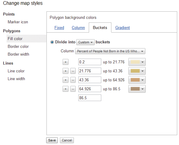Switch to the Fixed tab
Screen dimensions: 179x145
pyautogui.click(x=59, y=28)
